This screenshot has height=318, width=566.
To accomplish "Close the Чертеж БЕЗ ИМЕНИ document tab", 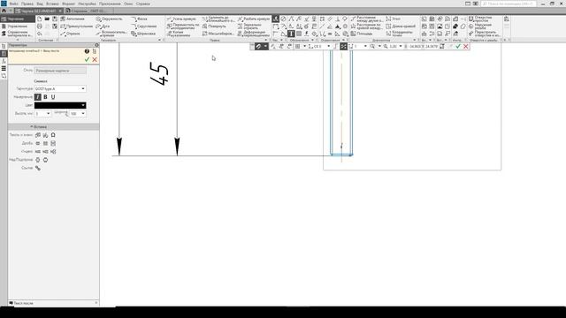I will [x=61, y=11].
